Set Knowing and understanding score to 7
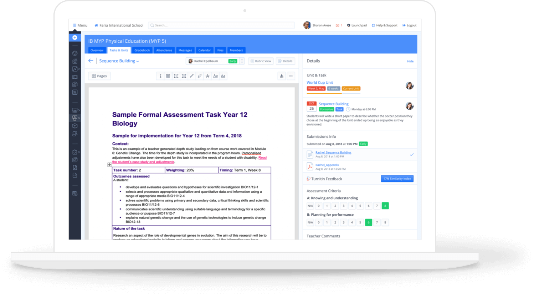 tap(377, 206)
